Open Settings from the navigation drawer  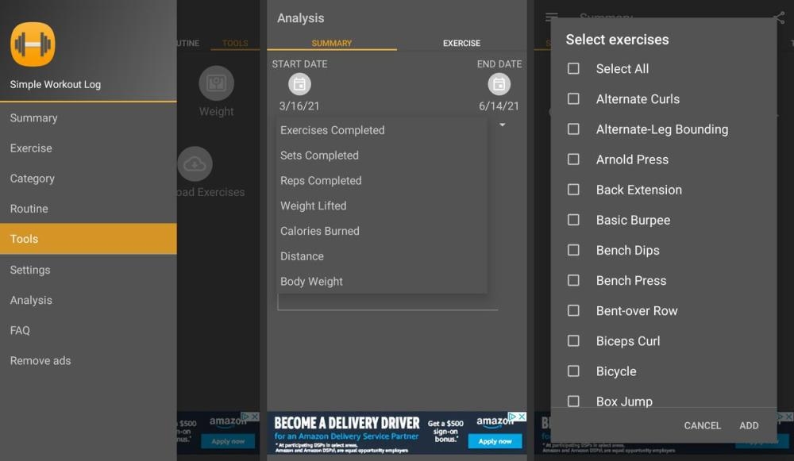[30, 270]
